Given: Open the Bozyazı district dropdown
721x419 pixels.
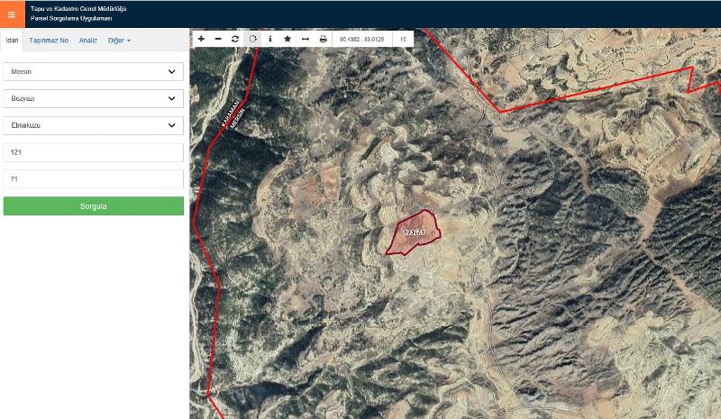Looking at the screenshot, I should coord(94,99).
